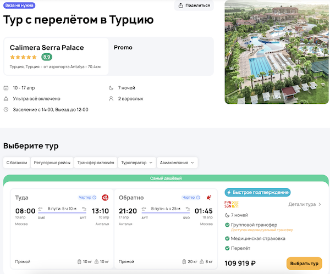
Task: Open the Туроператор dropdown
Action: (x=136, y=163)
